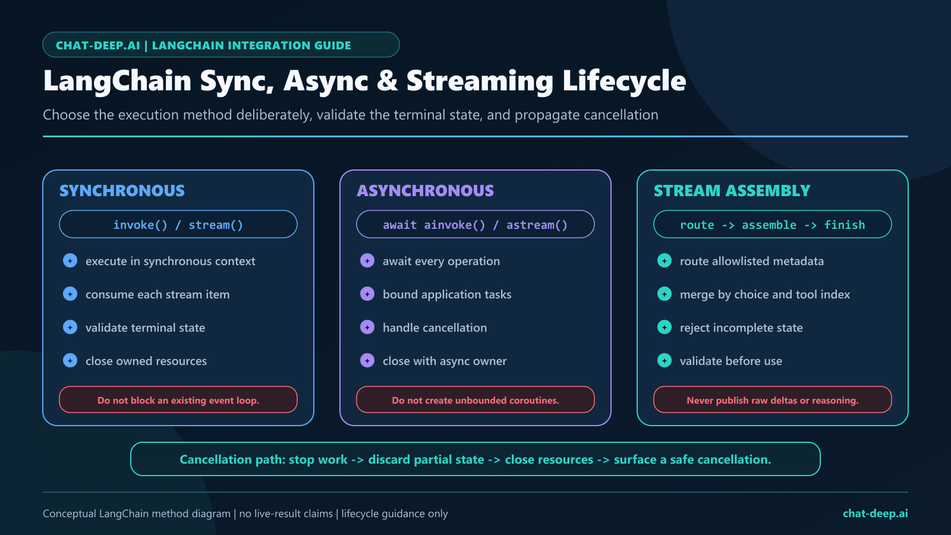Click the text await every operation
This screenshot has width=951, height=535.
[441, 261]
